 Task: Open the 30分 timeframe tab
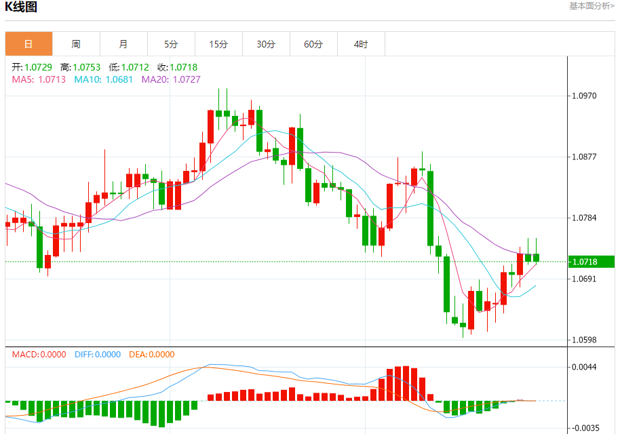266,44
